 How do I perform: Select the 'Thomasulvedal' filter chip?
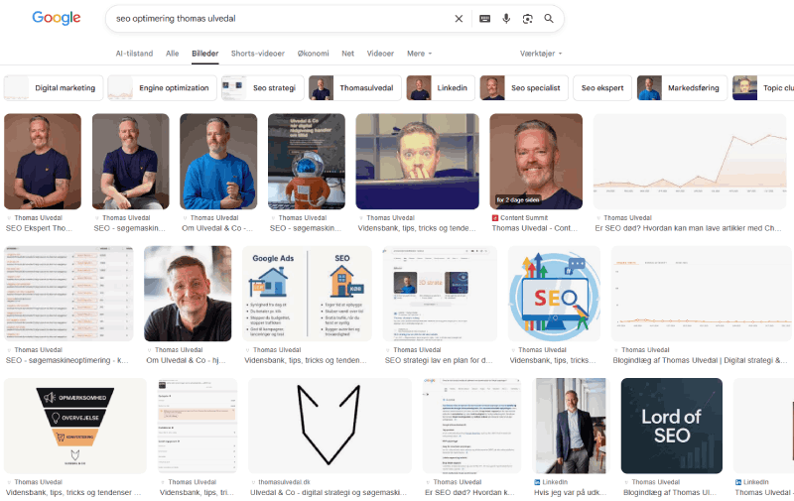click(355, 88)
